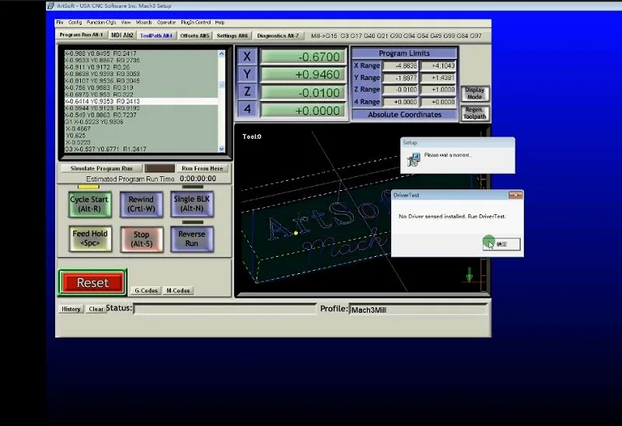622x426 pixels.
Task: Open the View menu
Action: (x=126, y=23)
